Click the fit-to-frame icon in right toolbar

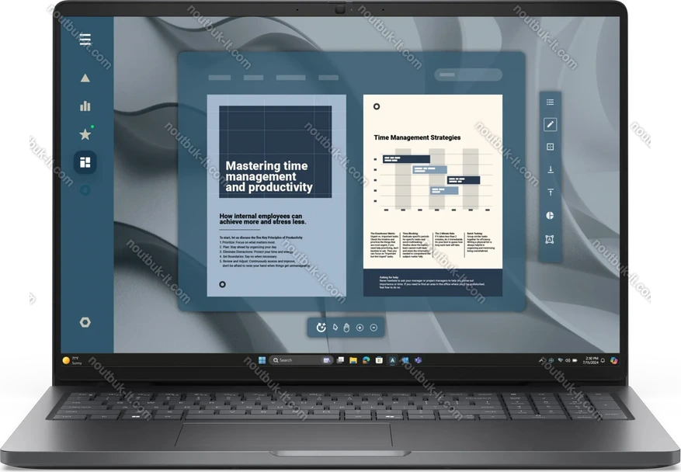click(x=550, y=147)
